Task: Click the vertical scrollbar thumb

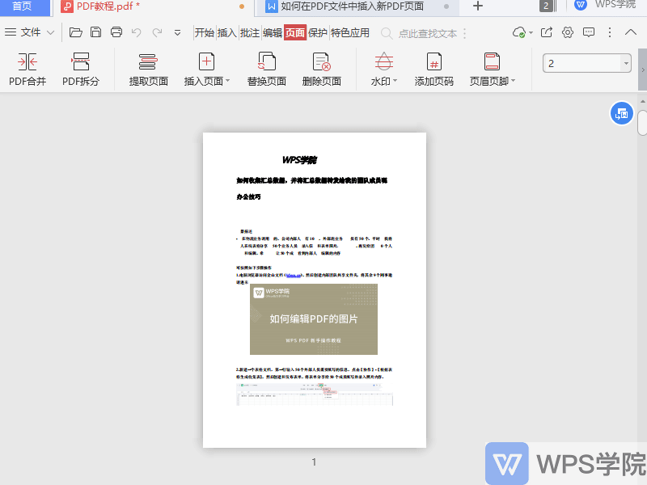Action: tap(642, 123)
